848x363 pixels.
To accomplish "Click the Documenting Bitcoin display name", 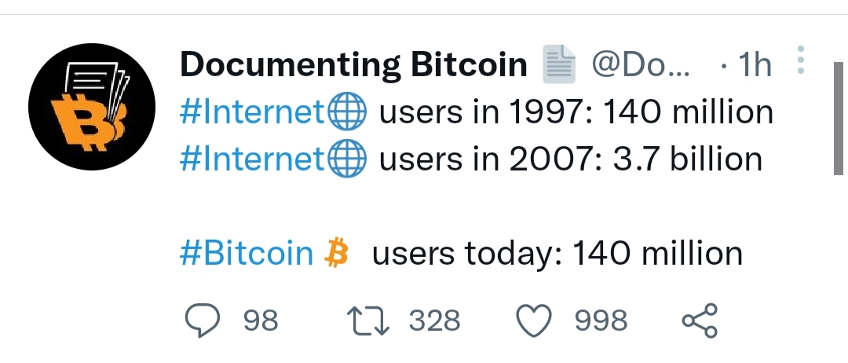I will [353, 65].
